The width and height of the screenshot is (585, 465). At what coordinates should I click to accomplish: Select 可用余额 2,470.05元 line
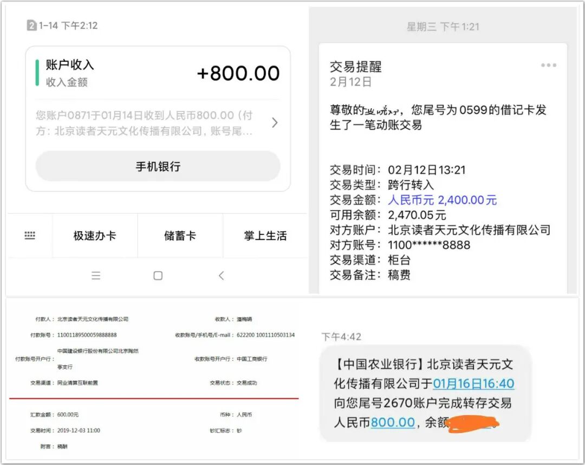(388, 215)
